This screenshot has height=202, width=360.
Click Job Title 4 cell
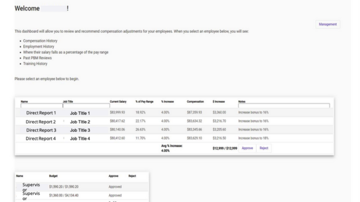click(80, 138)
